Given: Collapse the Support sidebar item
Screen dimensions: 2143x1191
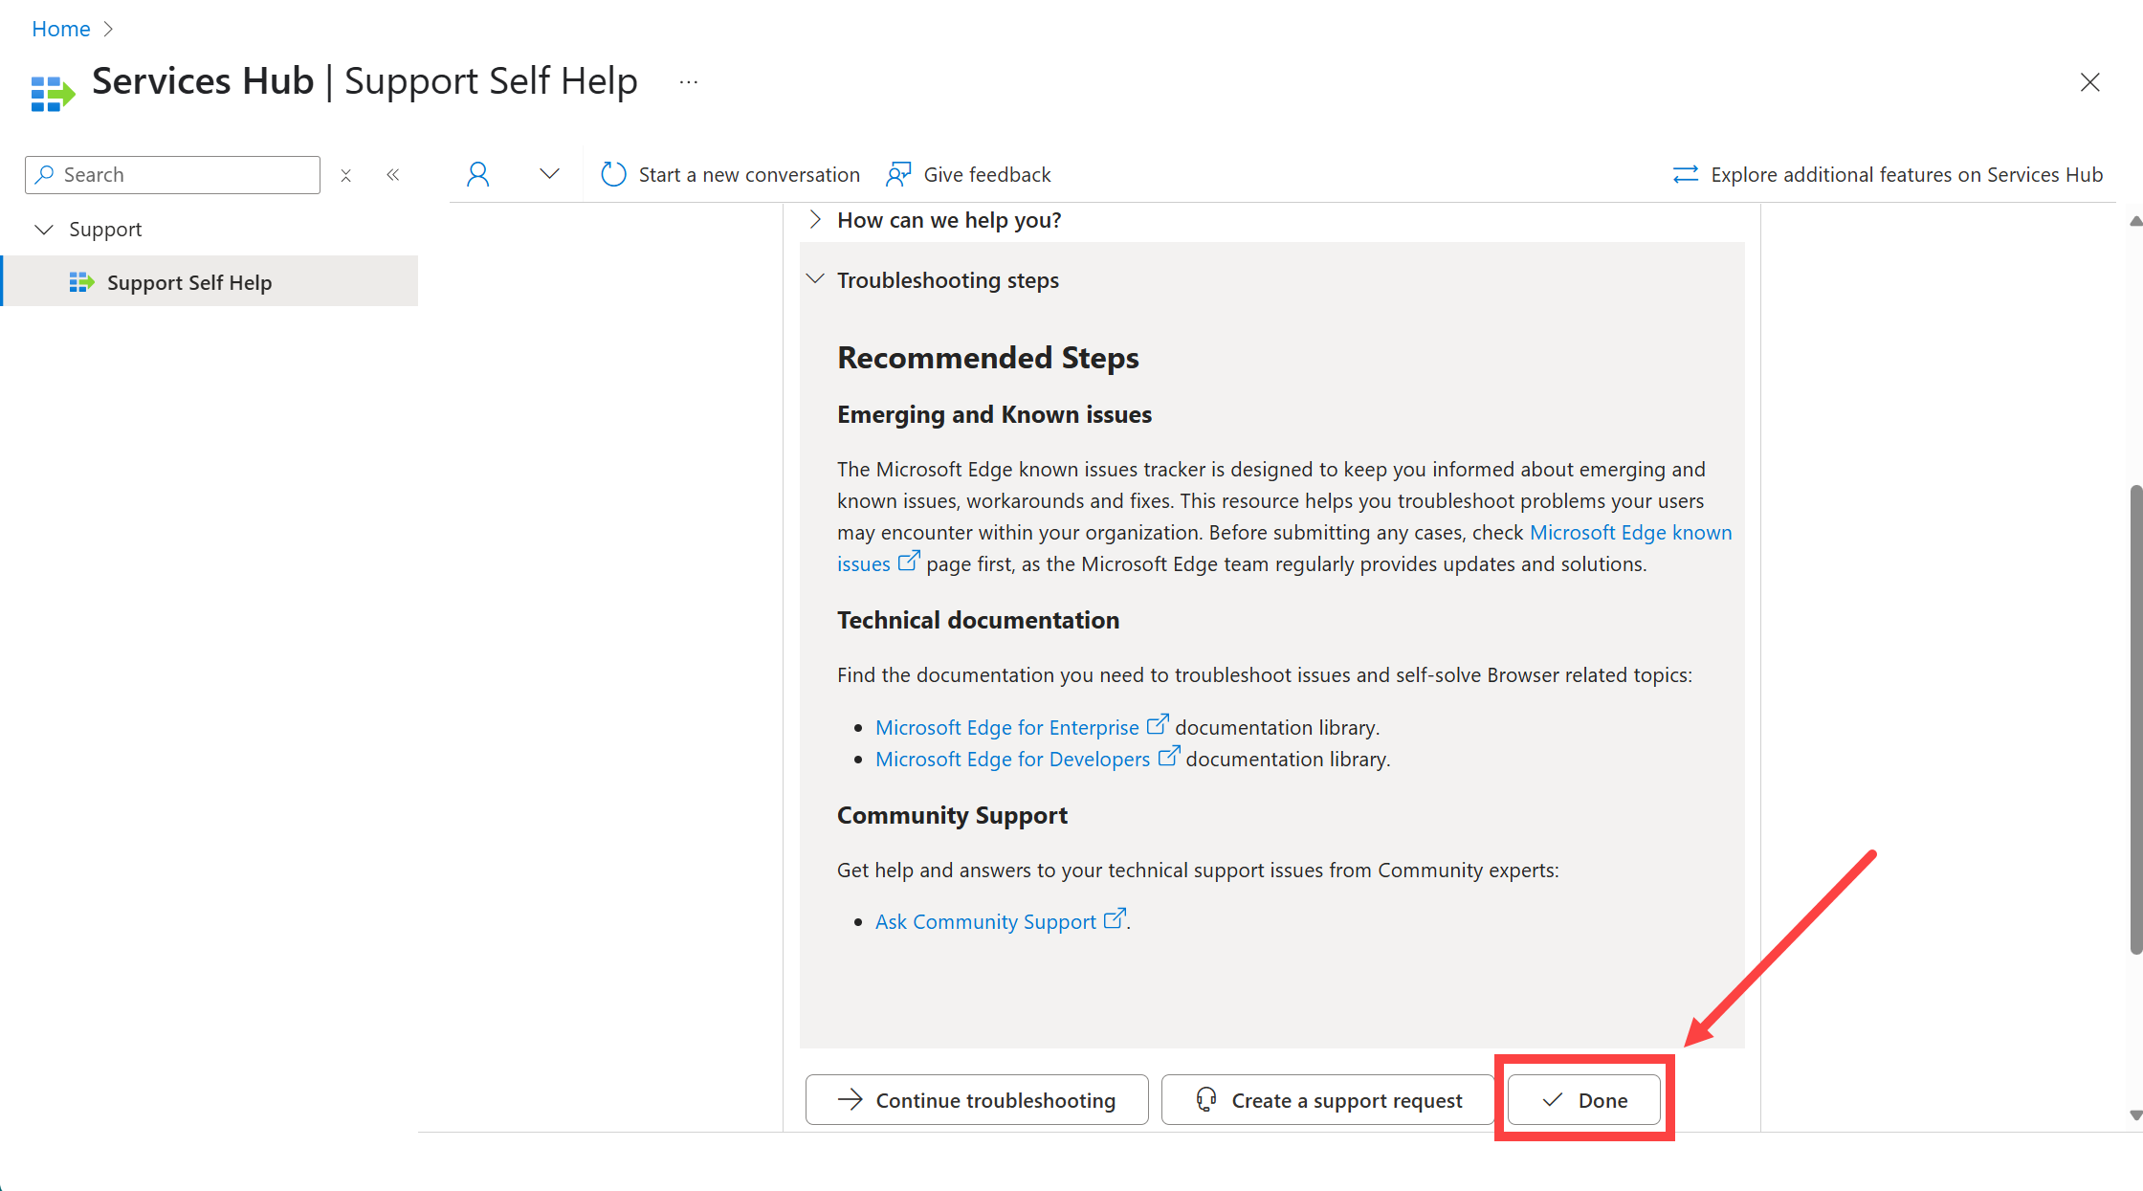Looking at the screenshot, I should pos(44,229).
